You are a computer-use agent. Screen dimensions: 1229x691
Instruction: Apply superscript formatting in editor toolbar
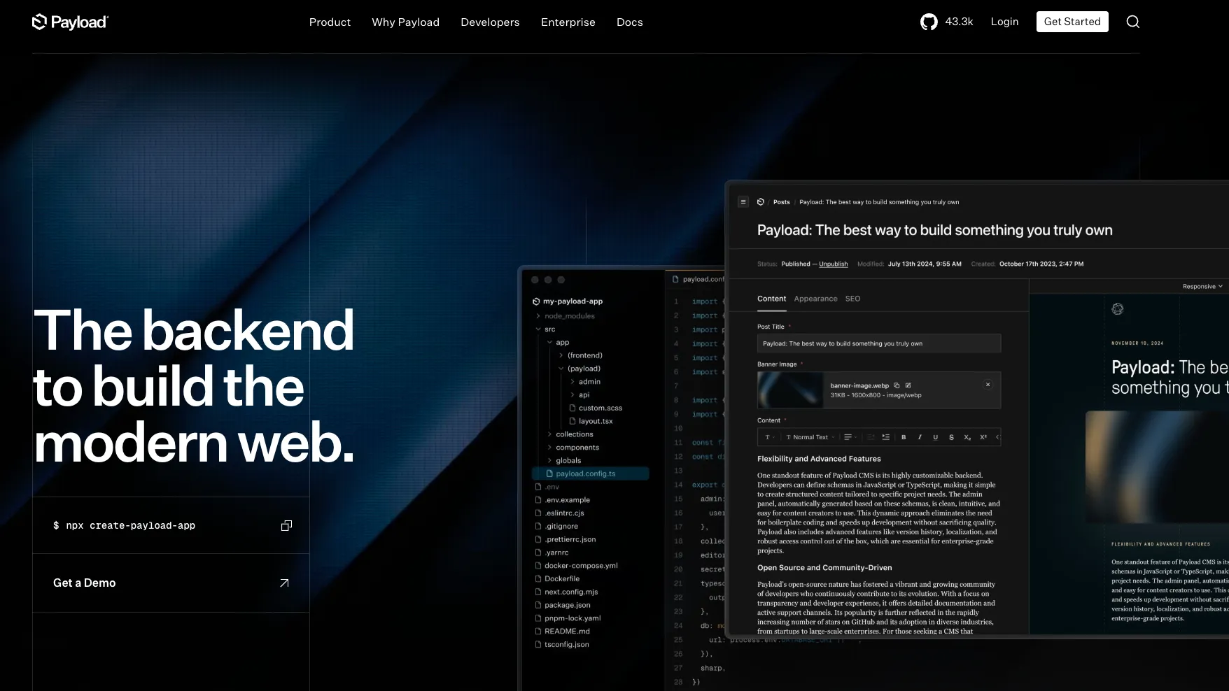[983, 437]
